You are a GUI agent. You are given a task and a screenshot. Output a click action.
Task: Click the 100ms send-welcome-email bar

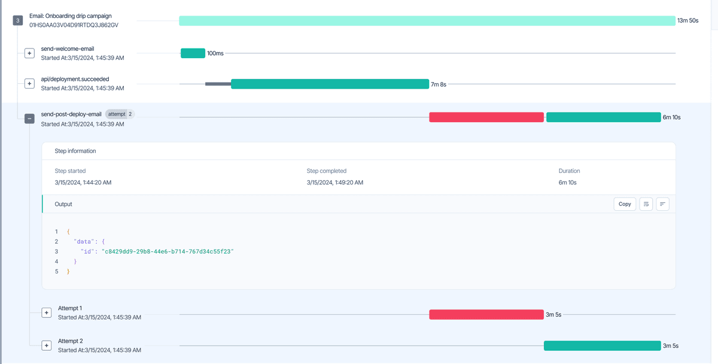193,53
